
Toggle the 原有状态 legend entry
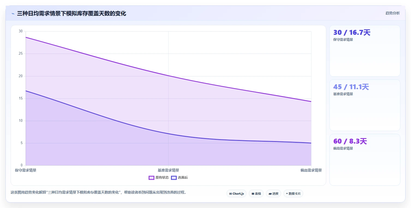(159, 178)
